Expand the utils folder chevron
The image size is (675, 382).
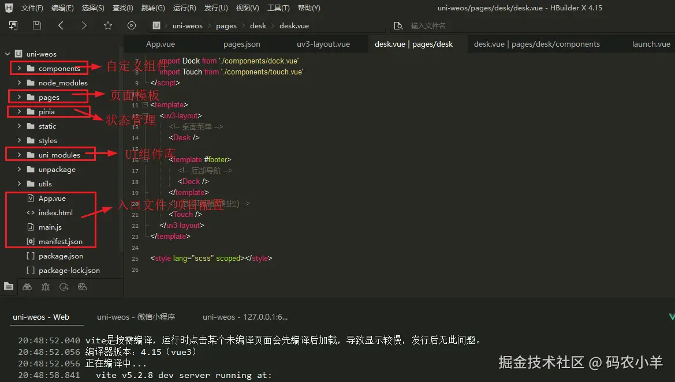point(19,183)
